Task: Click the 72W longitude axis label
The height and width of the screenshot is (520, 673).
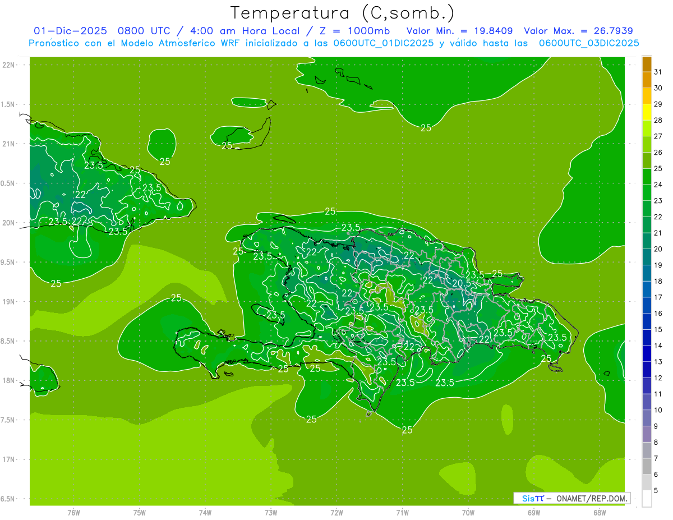Action: 336,512
